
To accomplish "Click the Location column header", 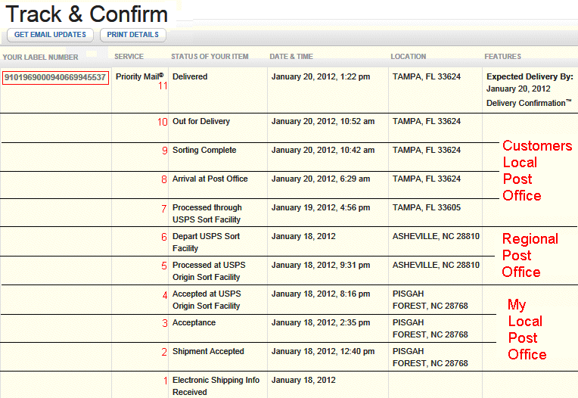I will [408, 57].
